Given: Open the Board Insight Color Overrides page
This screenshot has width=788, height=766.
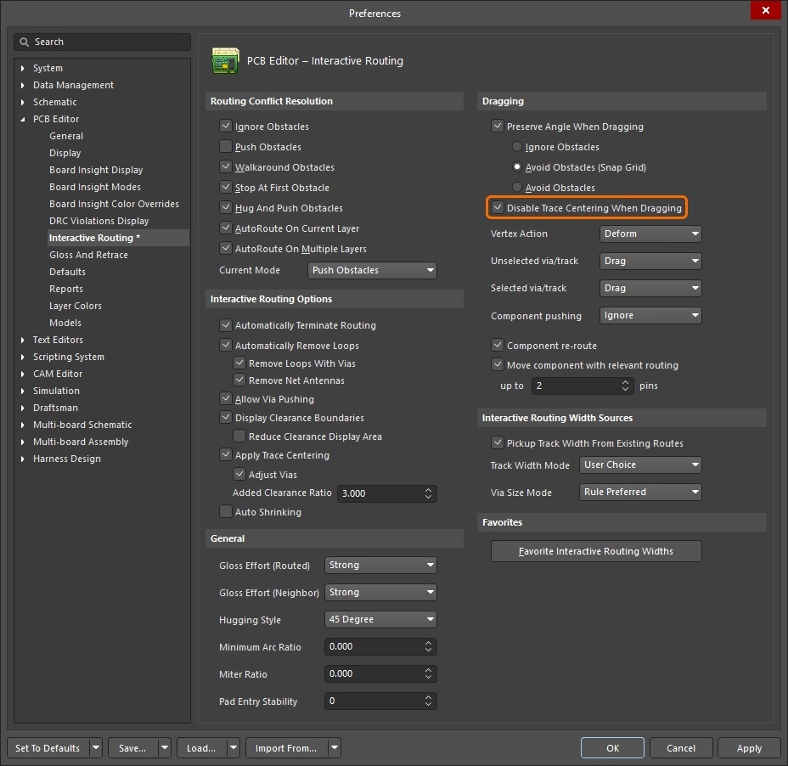Looking at the screenshot, I should click(115, 204).
